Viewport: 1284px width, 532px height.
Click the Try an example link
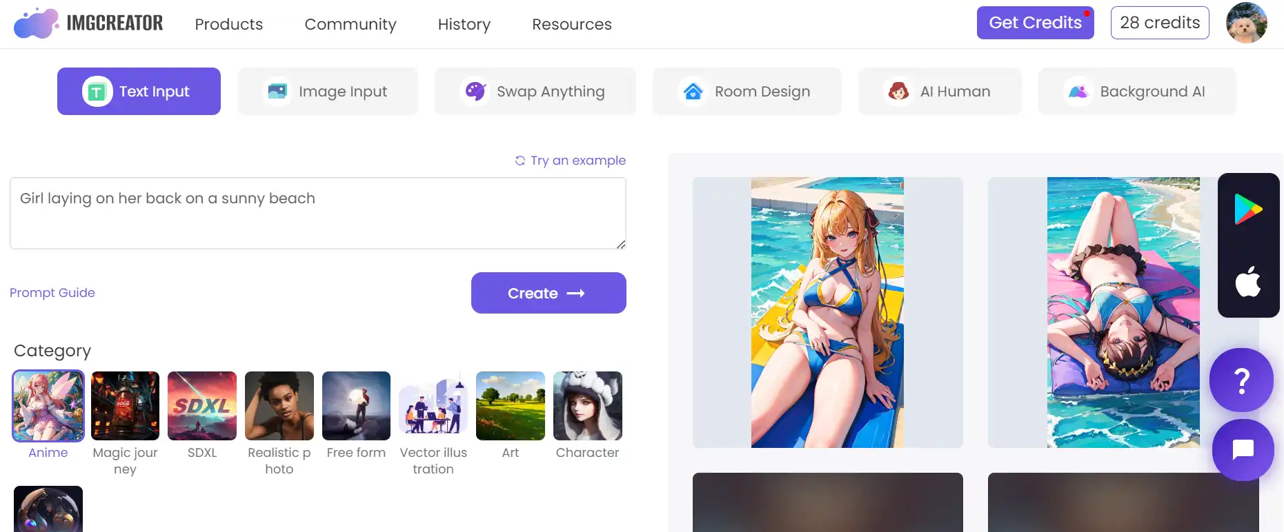(x=578, y=161)
